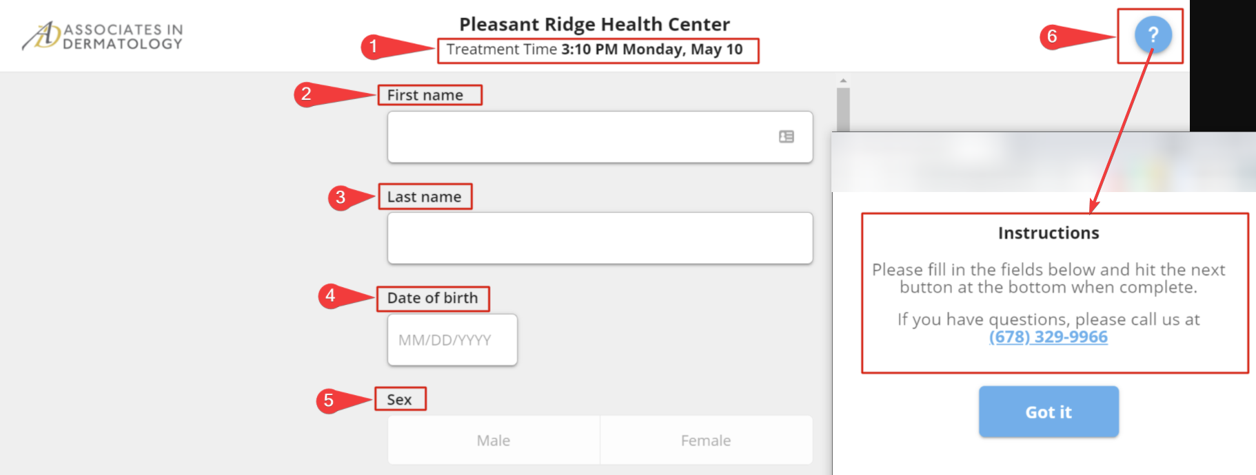1256x475 pixels.
Task: Call the clinic via the phone number link
Action: (x=1049, y=337)
